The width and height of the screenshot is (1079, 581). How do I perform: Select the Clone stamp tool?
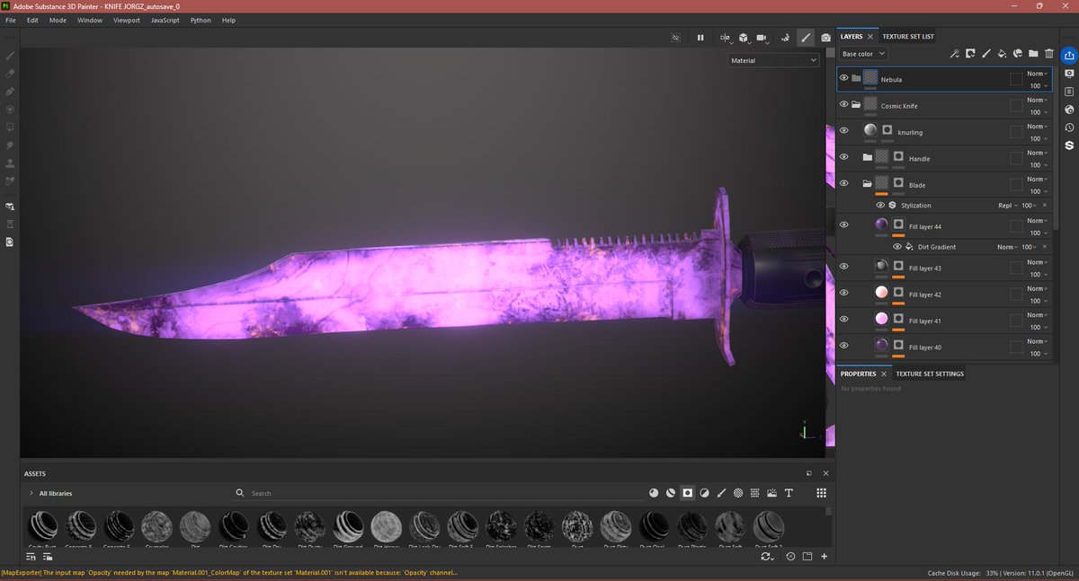tap(10, 163)
